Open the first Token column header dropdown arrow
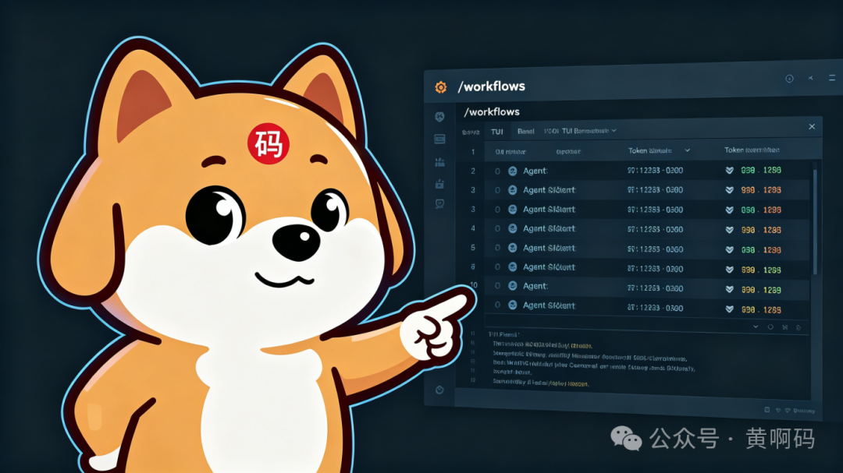This screenshot has height=473, width=843. [x=687, y=151]
